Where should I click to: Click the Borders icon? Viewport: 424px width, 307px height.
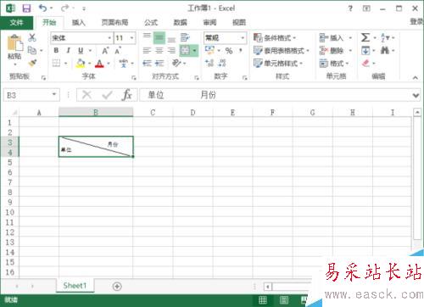pos(56,63)
